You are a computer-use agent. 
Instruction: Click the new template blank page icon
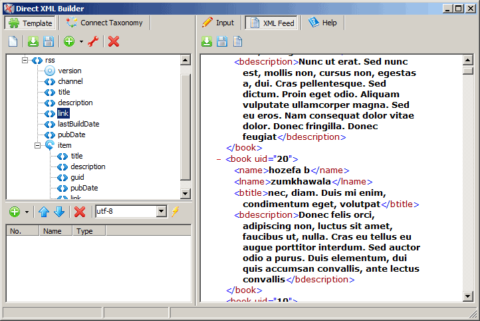[13, 42]
